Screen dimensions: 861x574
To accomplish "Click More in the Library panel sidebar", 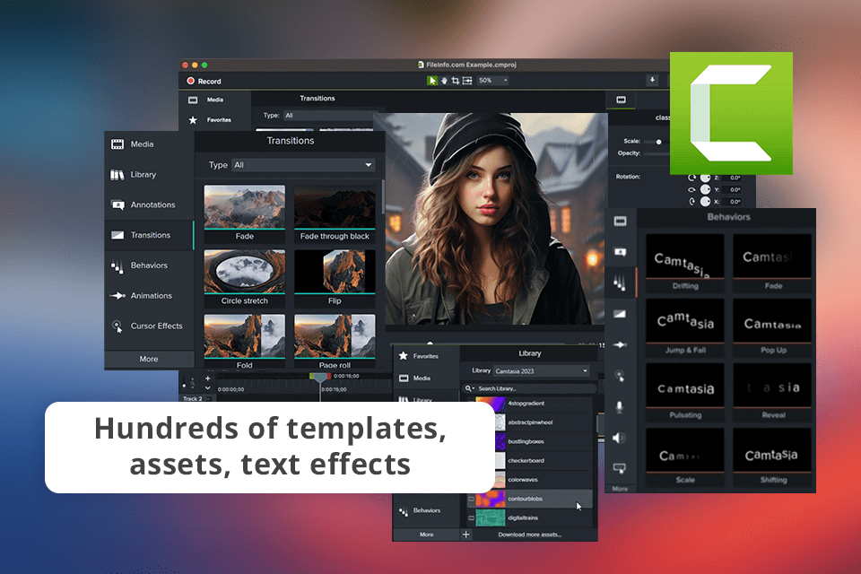I will tap(426, 535).
